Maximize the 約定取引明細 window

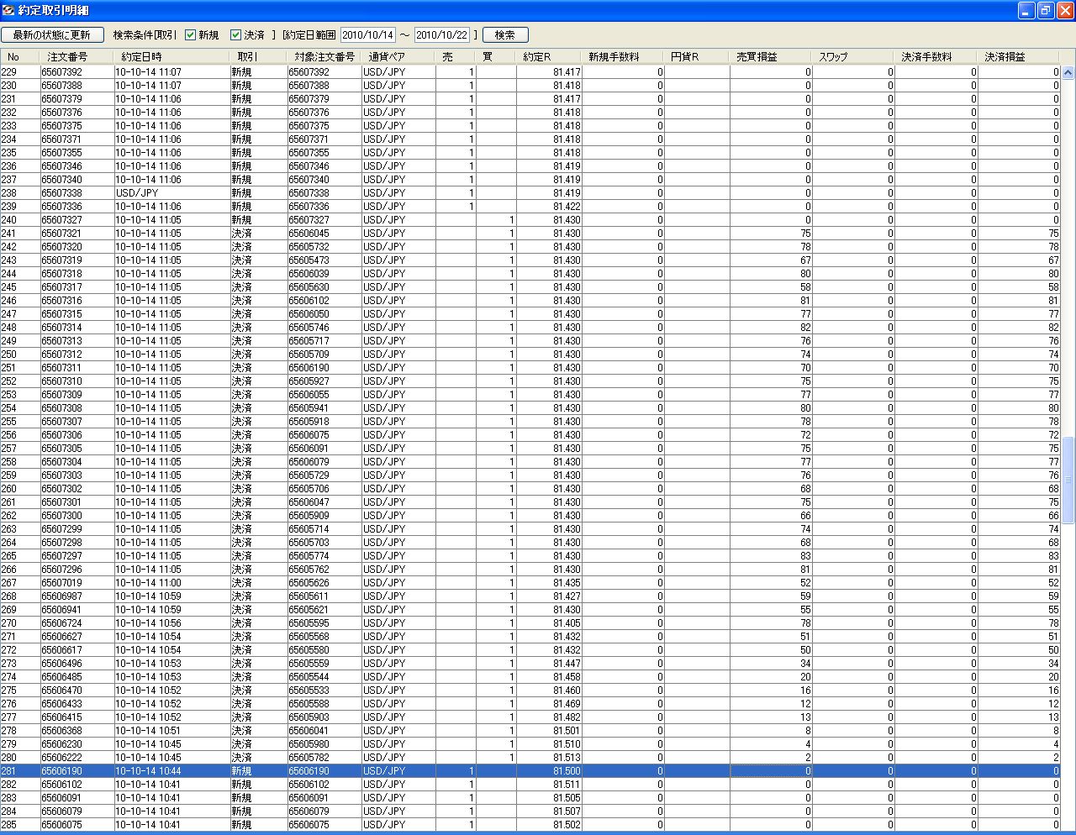pyautogui.click(x=1046, y=10)
